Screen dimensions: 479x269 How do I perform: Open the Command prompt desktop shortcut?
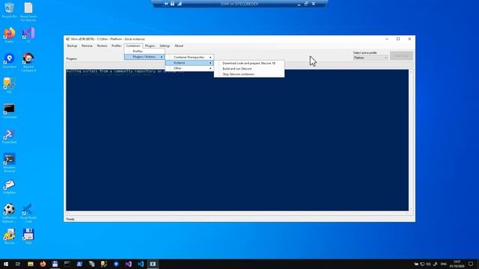(x=9, y=111)
